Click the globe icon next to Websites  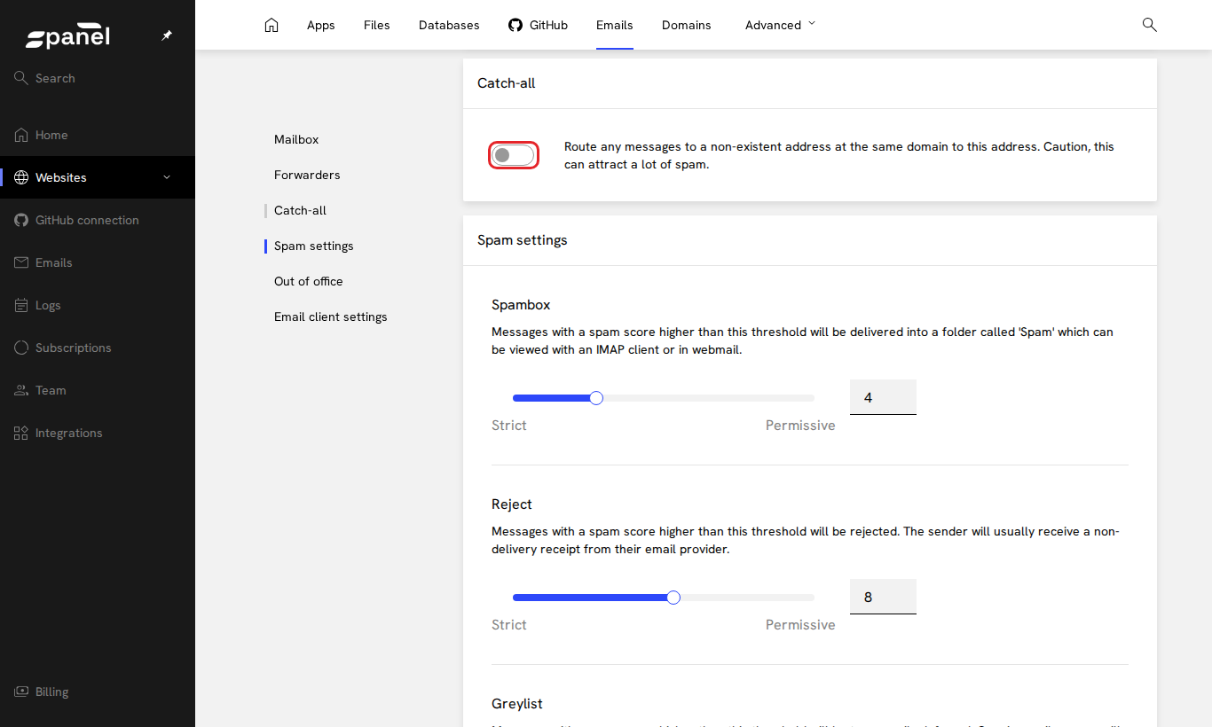point(21,177)
